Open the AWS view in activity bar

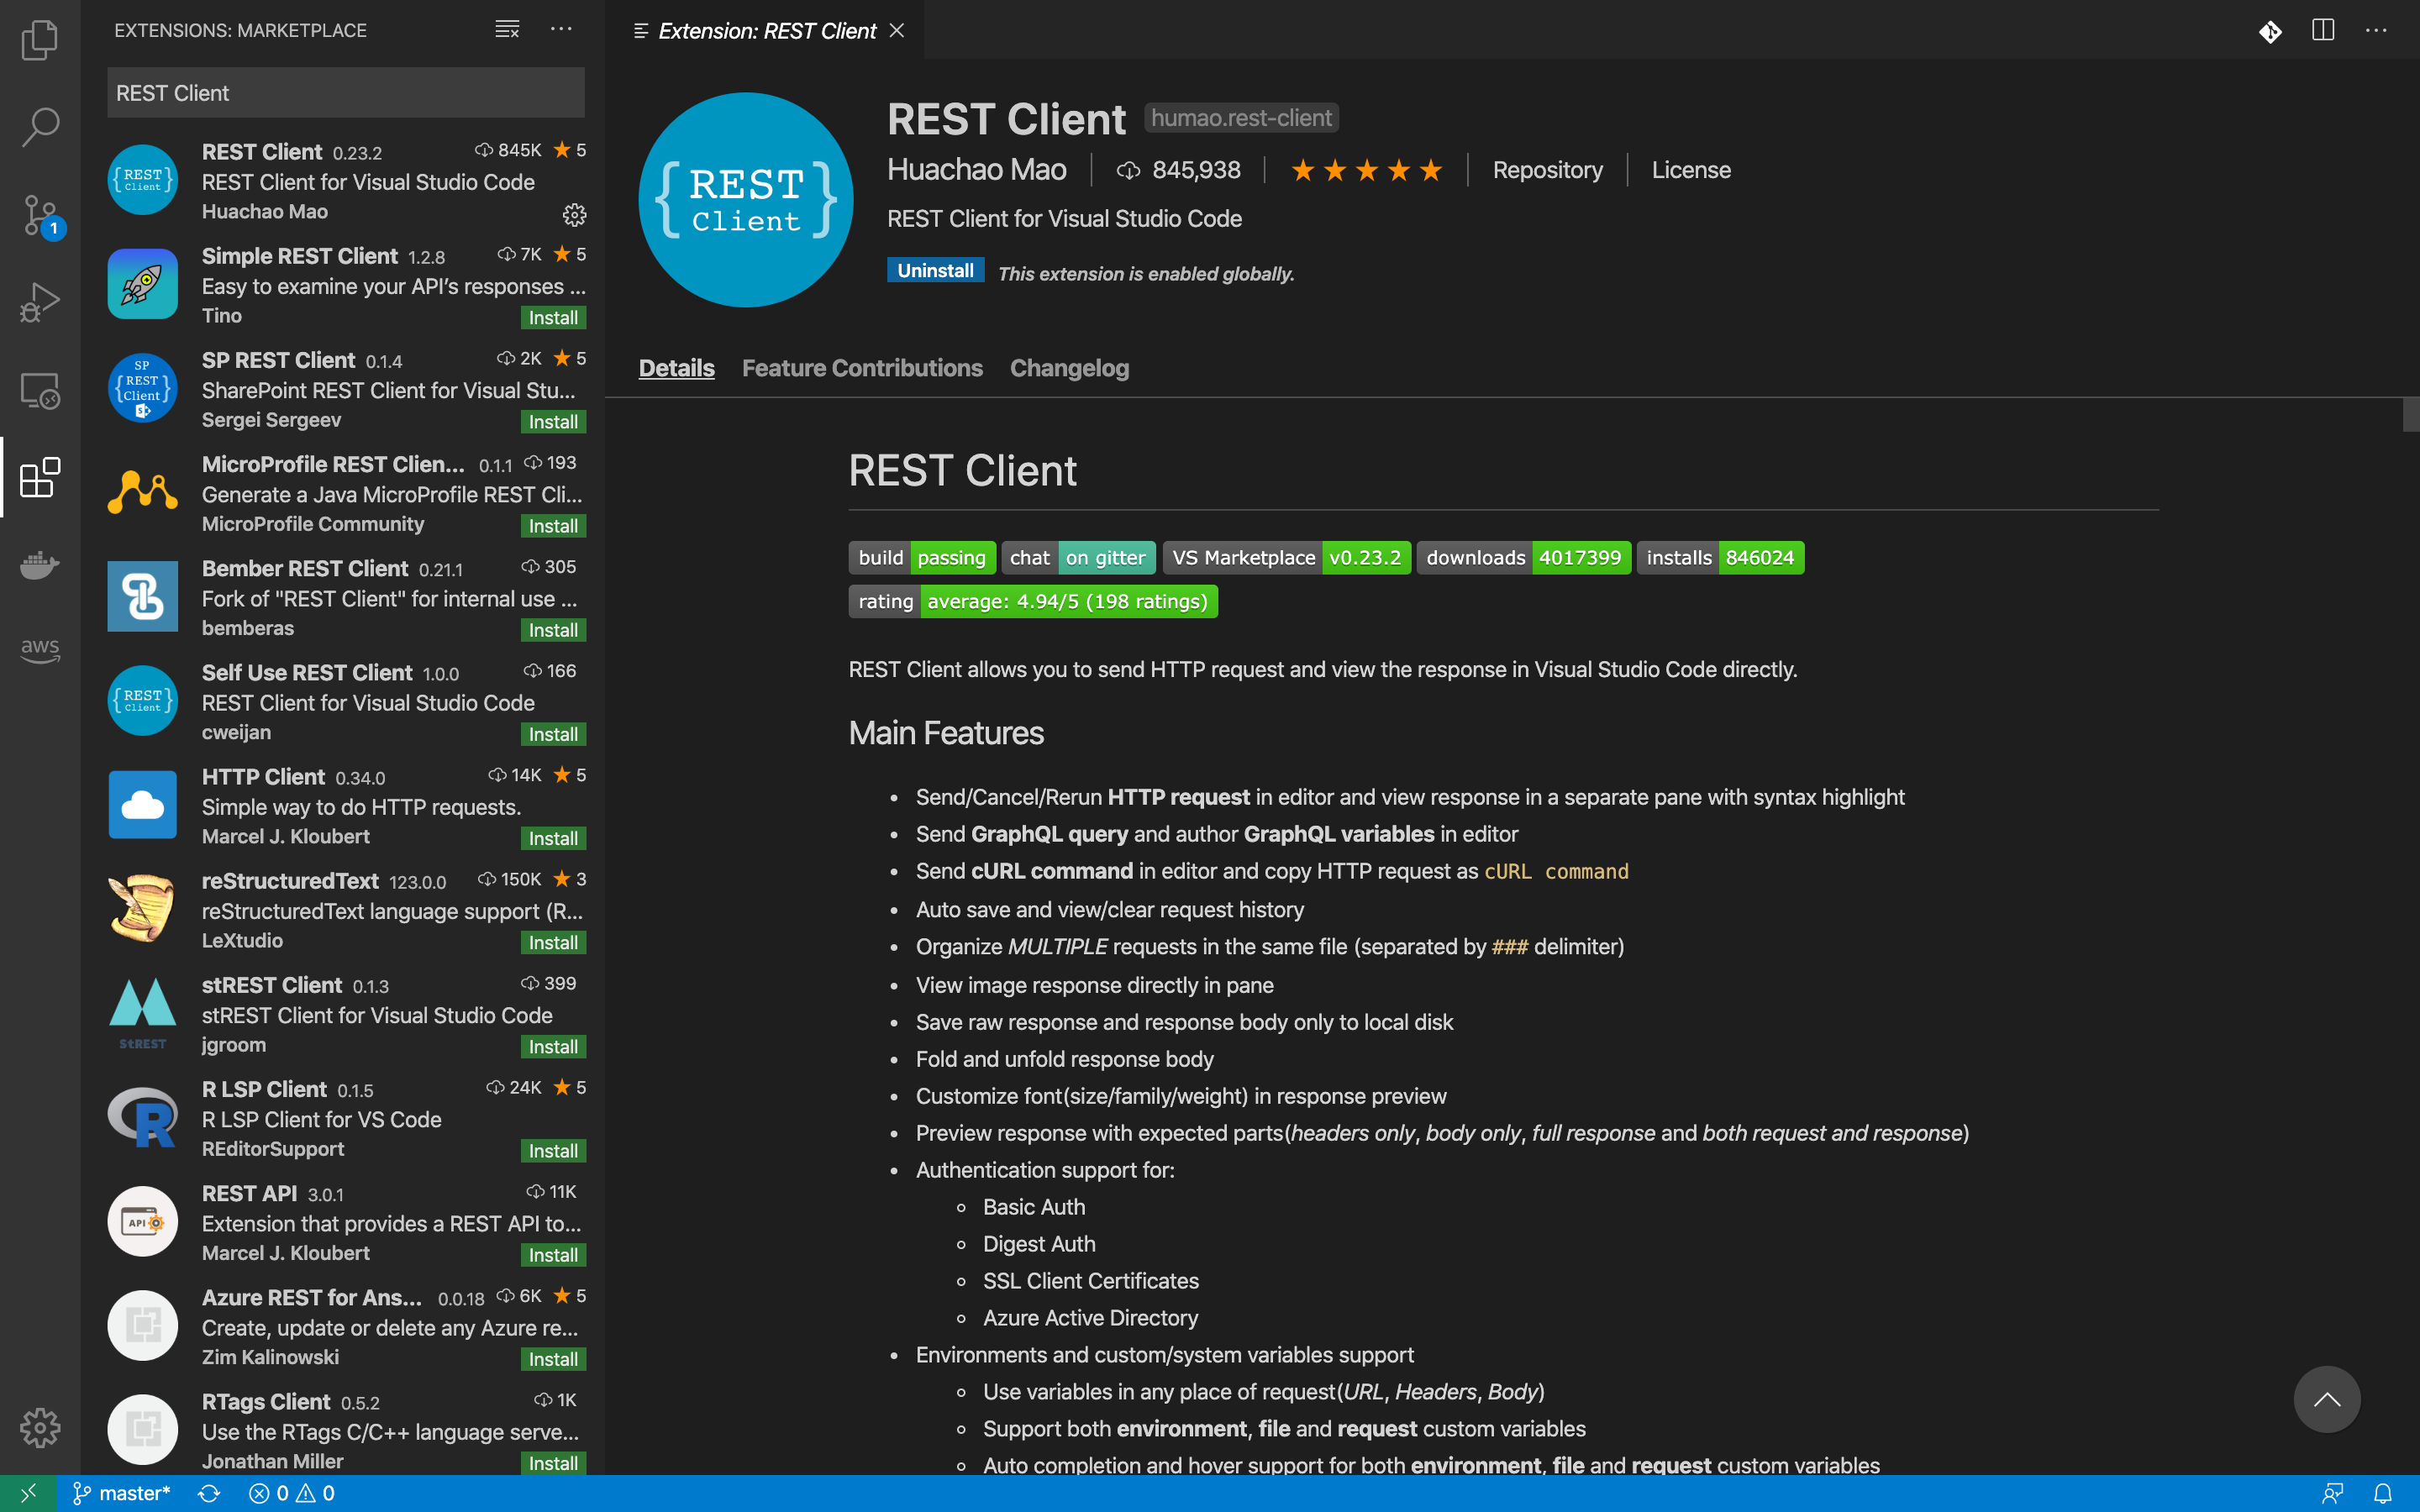(40, 650)
